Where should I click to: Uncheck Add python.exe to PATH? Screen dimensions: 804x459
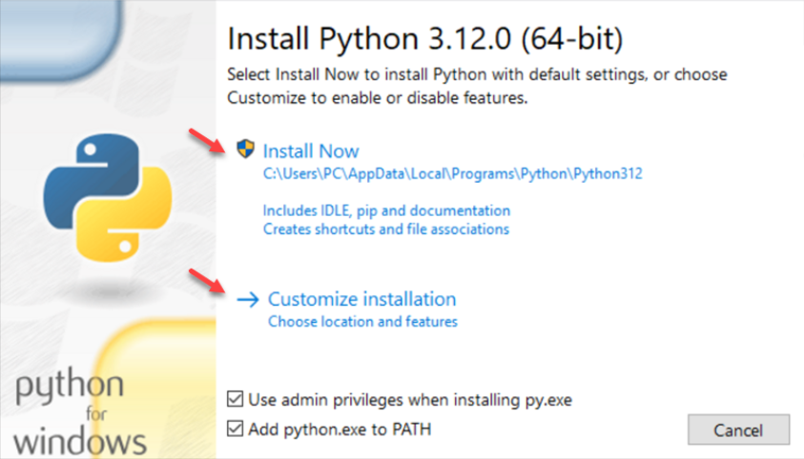pos(236,429)
